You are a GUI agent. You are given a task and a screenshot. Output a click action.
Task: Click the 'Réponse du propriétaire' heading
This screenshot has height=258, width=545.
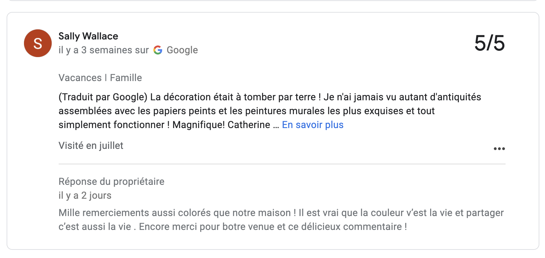point(111,181)
